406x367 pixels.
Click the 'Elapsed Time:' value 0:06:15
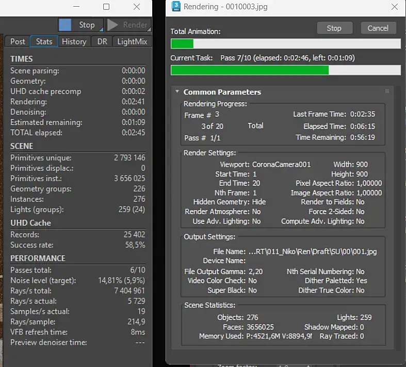pyautogui.click(x=363, y=126)
